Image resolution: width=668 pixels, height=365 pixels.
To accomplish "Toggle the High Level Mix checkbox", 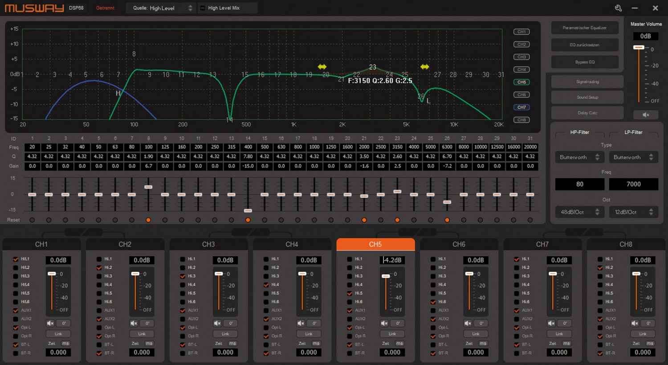I will click(x=203, y=8).
